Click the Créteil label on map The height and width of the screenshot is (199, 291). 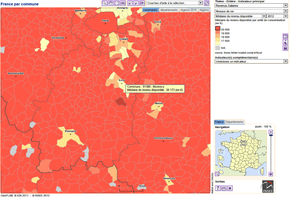[124, 39]
